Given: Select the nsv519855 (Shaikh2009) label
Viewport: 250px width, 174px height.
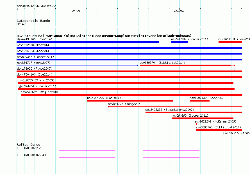Looking at the screenshot, I should (x=36, y=80).
